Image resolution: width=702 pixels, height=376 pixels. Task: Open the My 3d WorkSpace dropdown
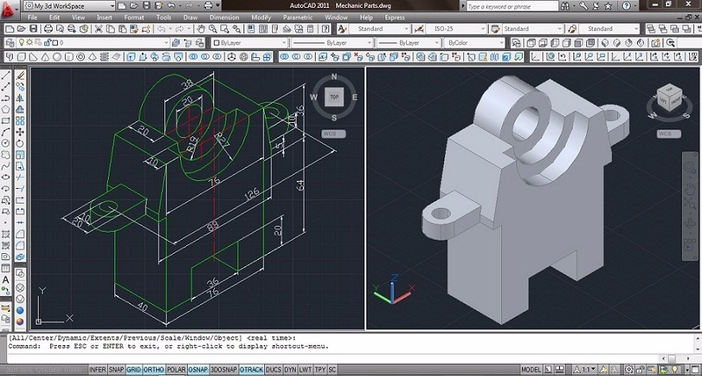70,6
